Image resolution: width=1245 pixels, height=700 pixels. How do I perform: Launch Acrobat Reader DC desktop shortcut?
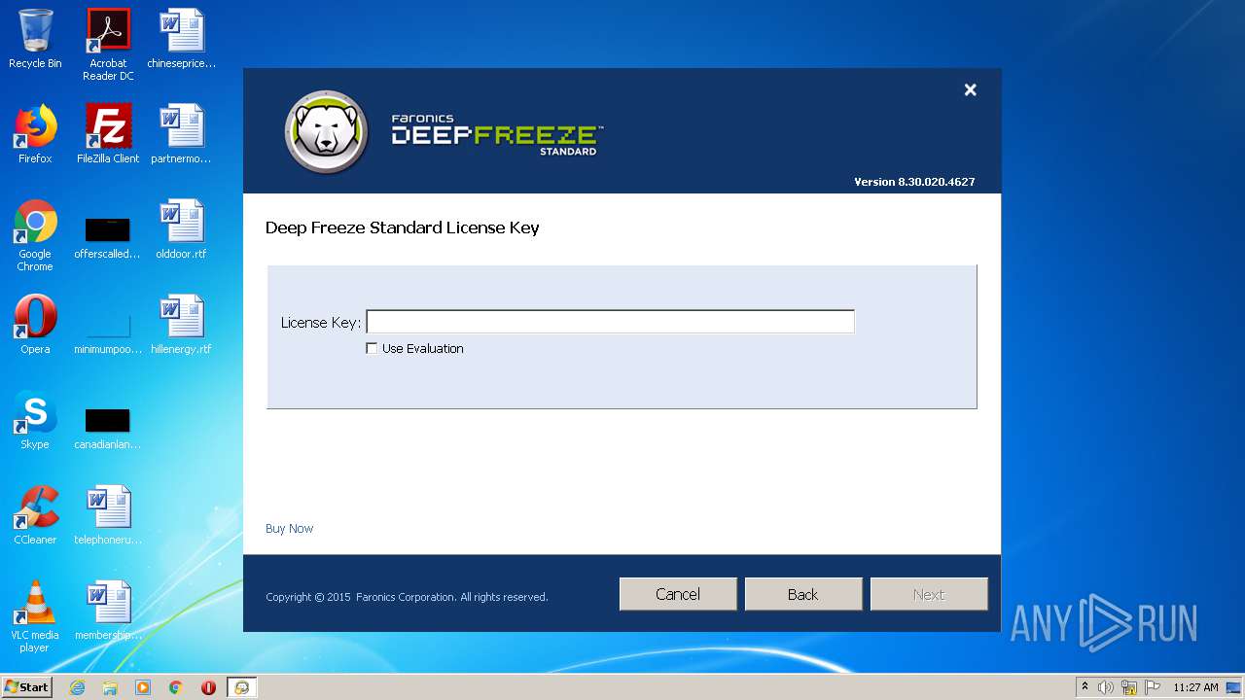108,45
